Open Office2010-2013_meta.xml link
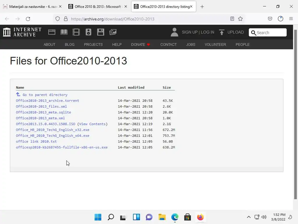Image resolution: width=298 pixels, height=224 pixels. (x=40, y=118)
